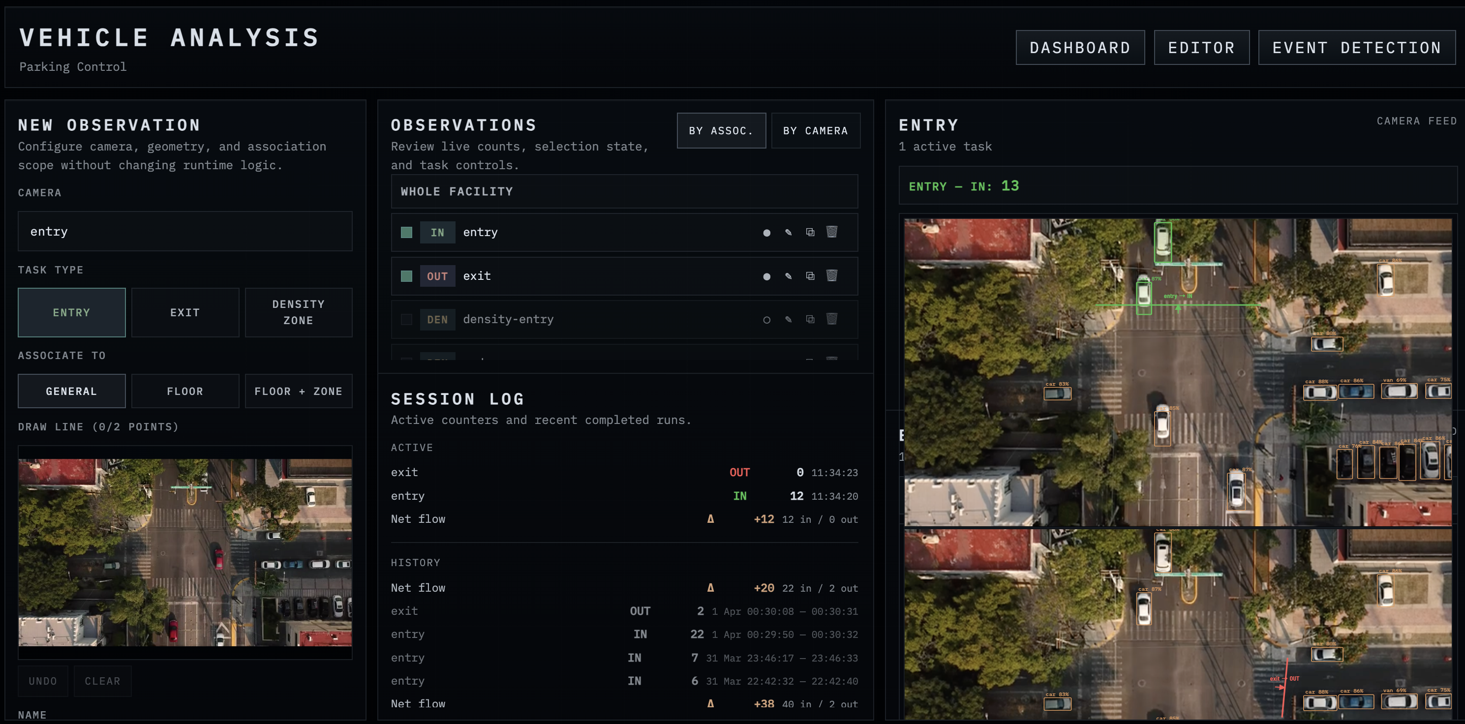Click the CAMERA input field showing entry
The height and width of the screenshot is (724, 1465).
[x=185, y=232]
